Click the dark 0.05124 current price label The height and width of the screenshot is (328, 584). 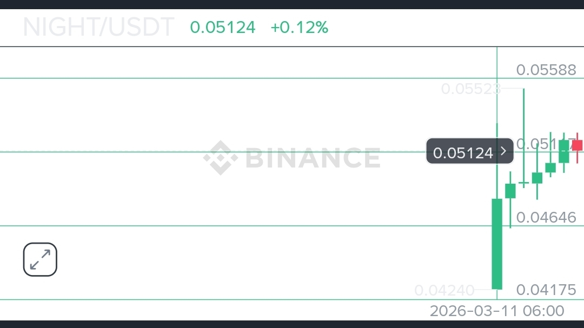click(x=463, y=153)
